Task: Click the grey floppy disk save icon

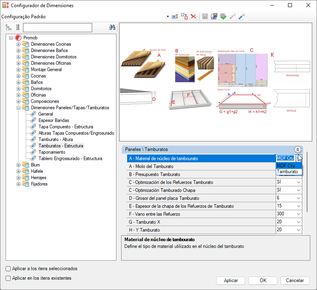Action: [x=205, y=17]
